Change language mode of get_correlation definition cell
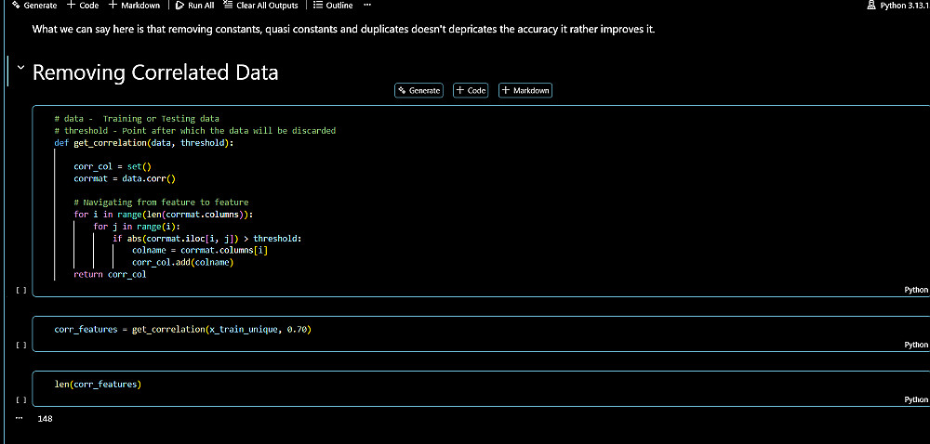This screenshot has width=930, height=444. 915,290
